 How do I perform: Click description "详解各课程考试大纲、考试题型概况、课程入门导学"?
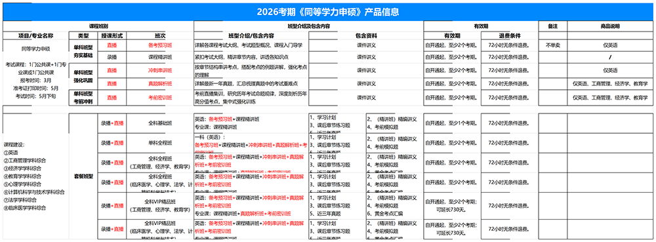tap(248, 45)
